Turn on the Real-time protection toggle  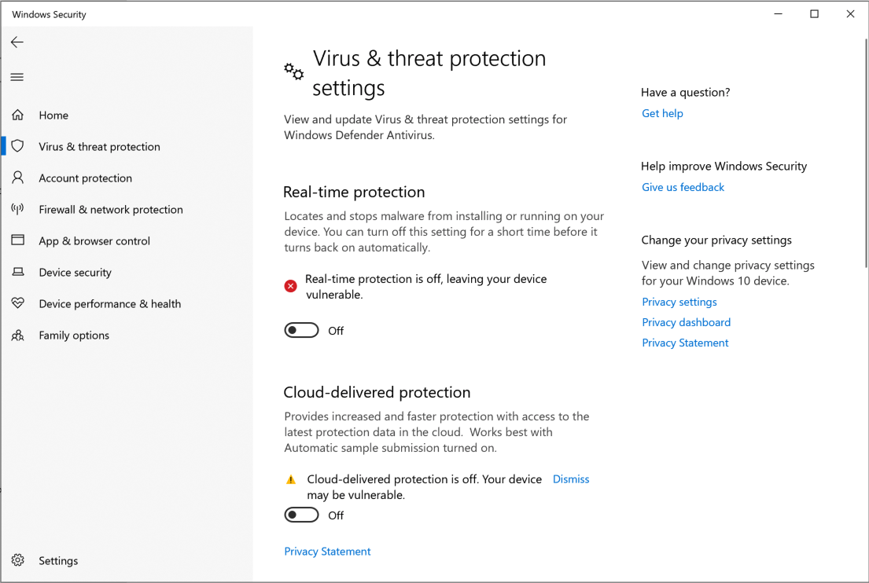pyautogui.click(x=302, y=331)
